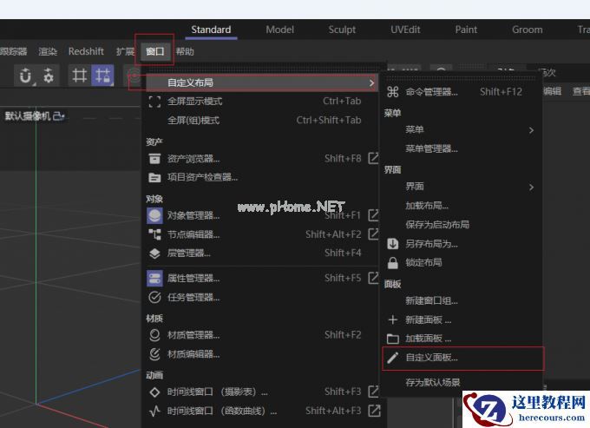Click the asset browser archive icon
The width and height of the screenshot is (590, 428).
point(154,159)
